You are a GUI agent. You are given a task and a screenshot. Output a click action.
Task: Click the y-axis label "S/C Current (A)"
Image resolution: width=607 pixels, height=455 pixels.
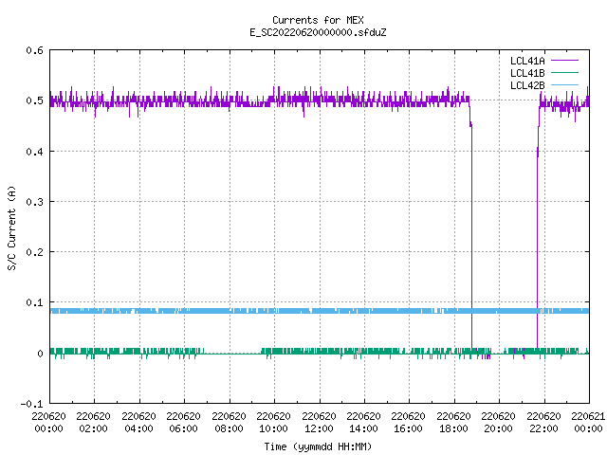point(12,227)
